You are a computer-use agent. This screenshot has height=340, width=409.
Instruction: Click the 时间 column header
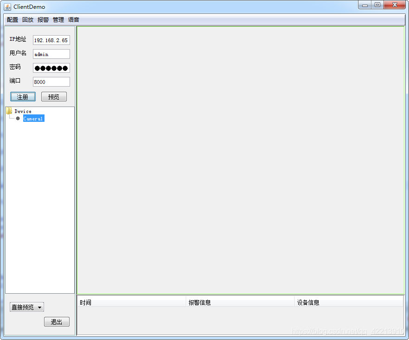pyautogui.click(x=132, y=302)
